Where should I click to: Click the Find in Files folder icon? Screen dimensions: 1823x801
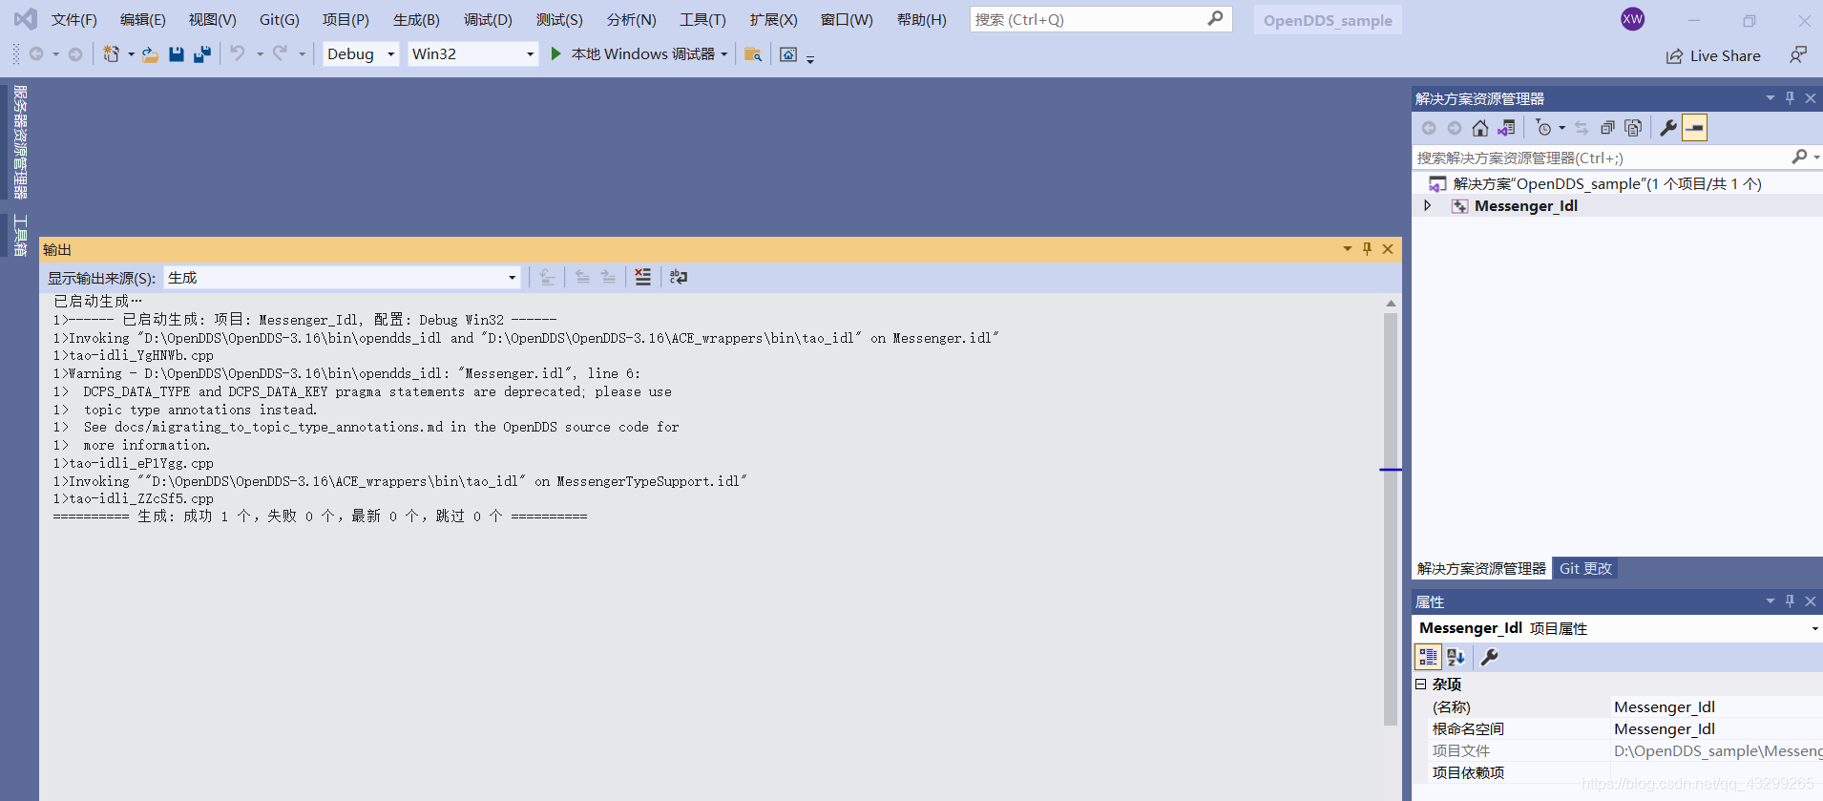[x=753, y=54]
